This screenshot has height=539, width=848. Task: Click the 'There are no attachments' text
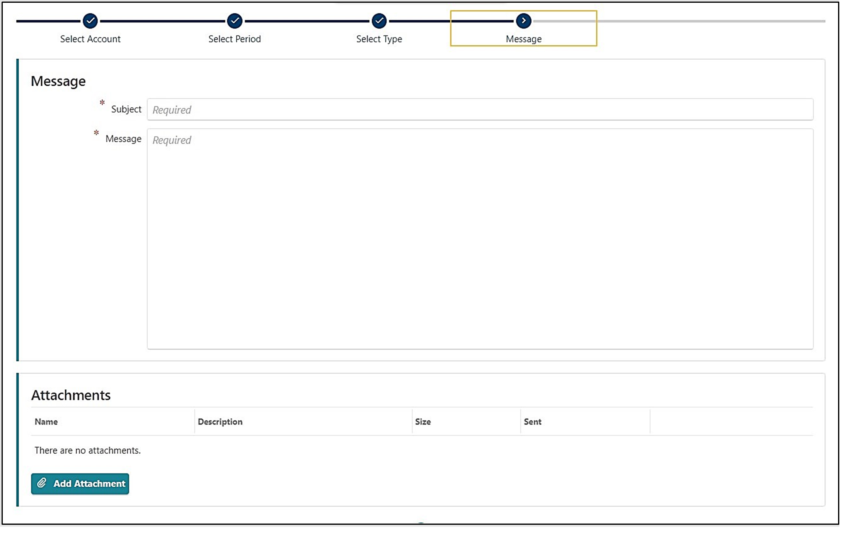pyautogui.click(x=87, y=450)
